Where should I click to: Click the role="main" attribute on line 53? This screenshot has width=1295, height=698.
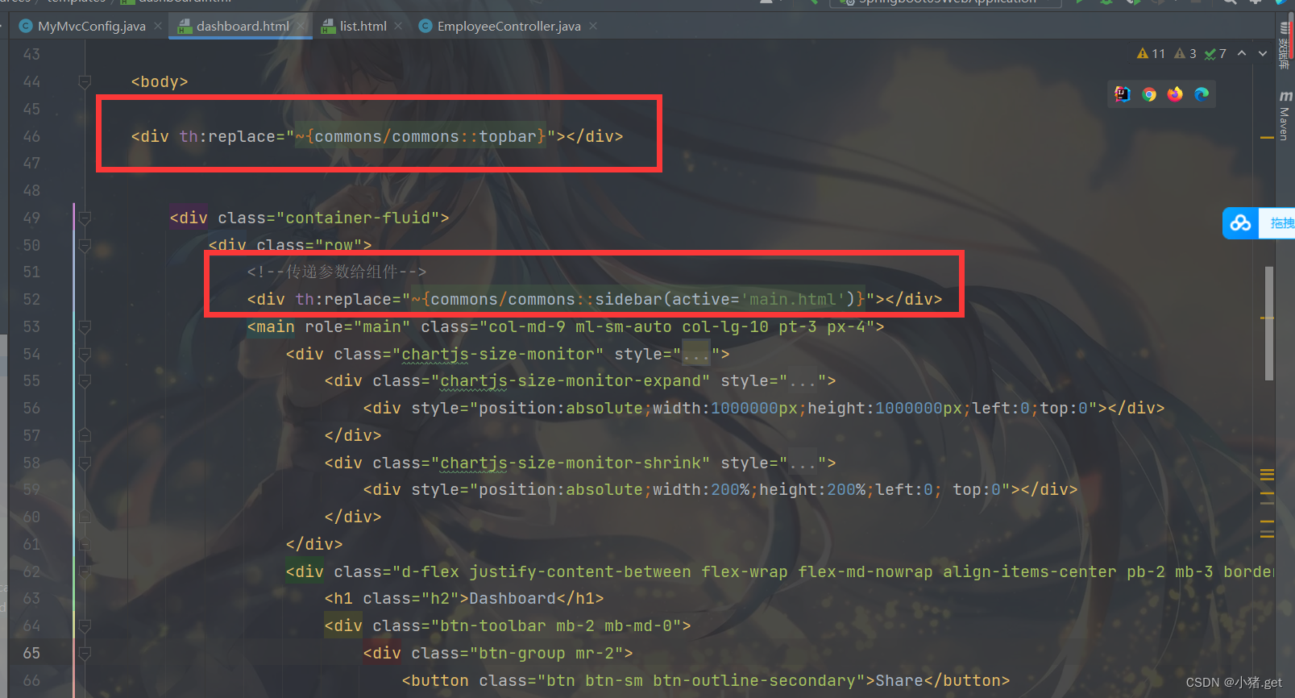(358, 326)
